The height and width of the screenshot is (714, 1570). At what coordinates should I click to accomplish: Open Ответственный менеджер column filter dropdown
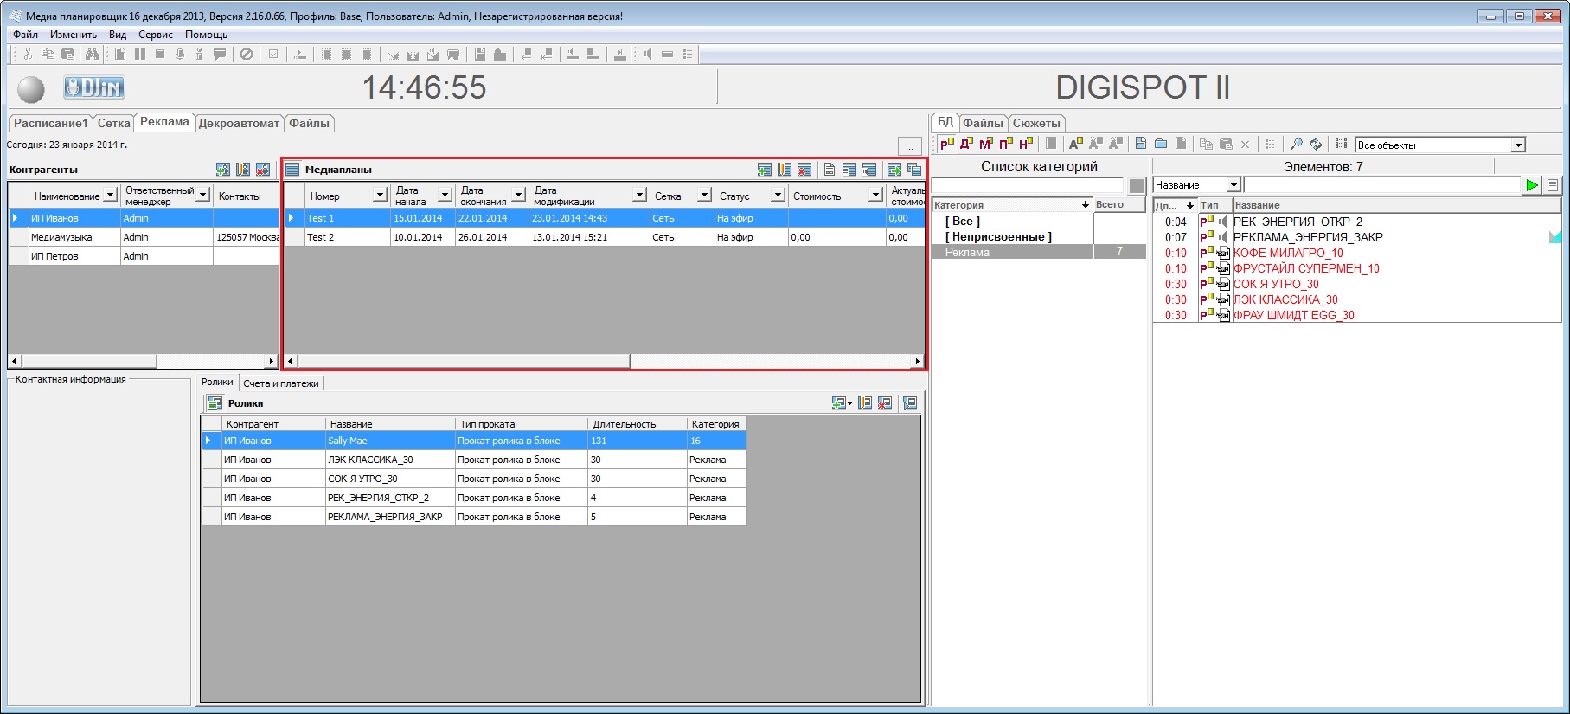[x=202, y=196]
